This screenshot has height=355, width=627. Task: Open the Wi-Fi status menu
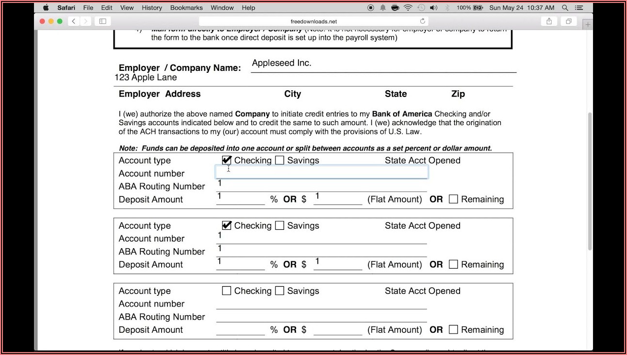click(x=408, y=8)
